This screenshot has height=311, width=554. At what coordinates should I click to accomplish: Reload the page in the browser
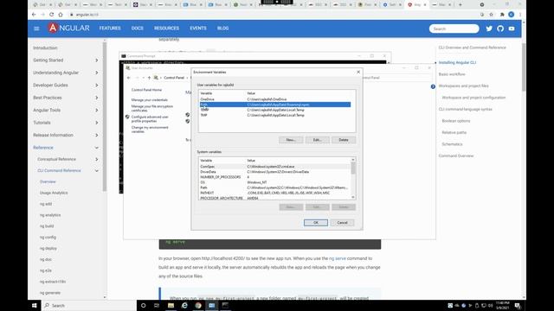coord(52,15)
